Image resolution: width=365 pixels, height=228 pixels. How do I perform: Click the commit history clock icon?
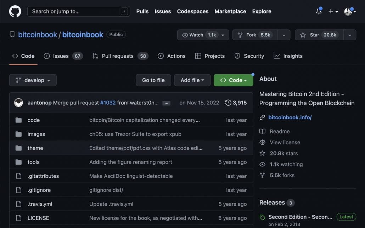[228, 103]
